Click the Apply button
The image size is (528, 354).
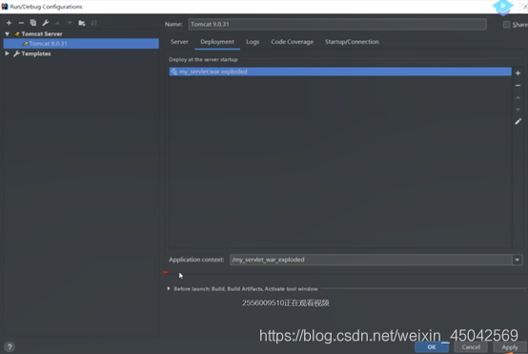510,347
